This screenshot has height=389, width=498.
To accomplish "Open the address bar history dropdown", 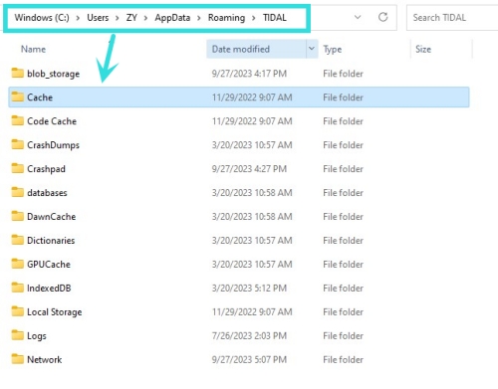I will (x=358, y=17).
